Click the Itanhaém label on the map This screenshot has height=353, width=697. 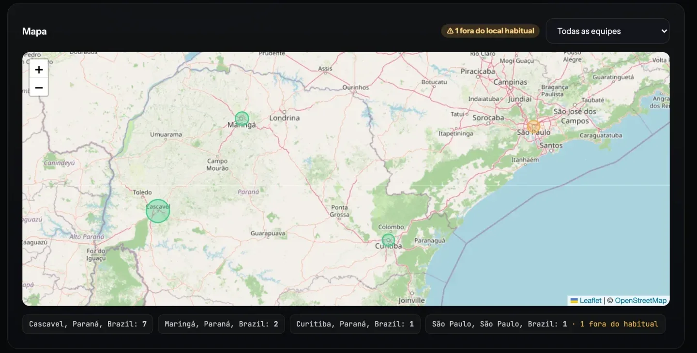(525, 160)
